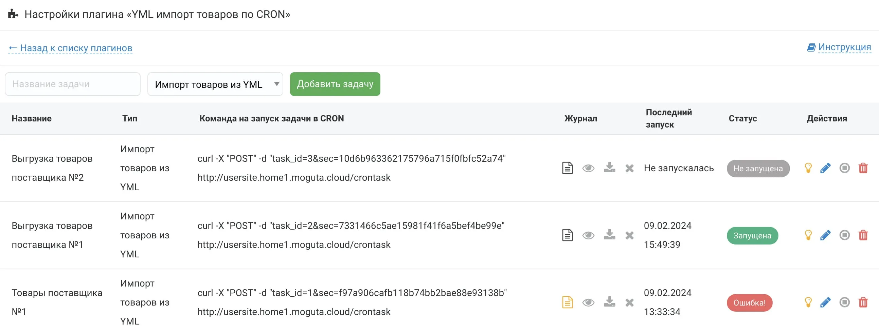Screen dimensions: 879x333
Task: Download log for supplier №2 export task
Action: click(x=609, y=168)
